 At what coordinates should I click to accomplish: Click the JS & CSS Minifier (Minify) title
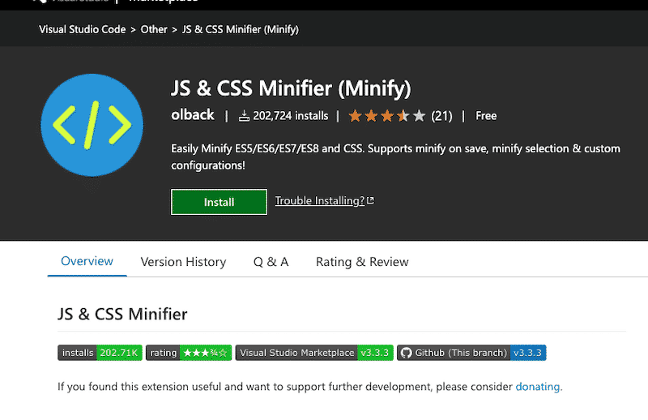point(291,88)
